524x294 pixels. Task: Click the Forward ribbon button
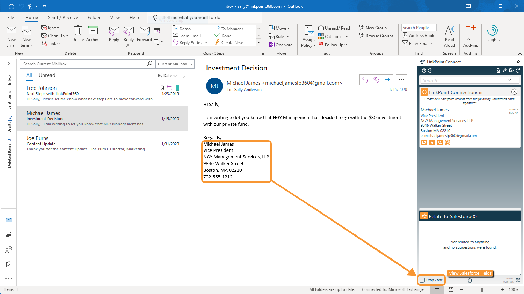point(144,34)
